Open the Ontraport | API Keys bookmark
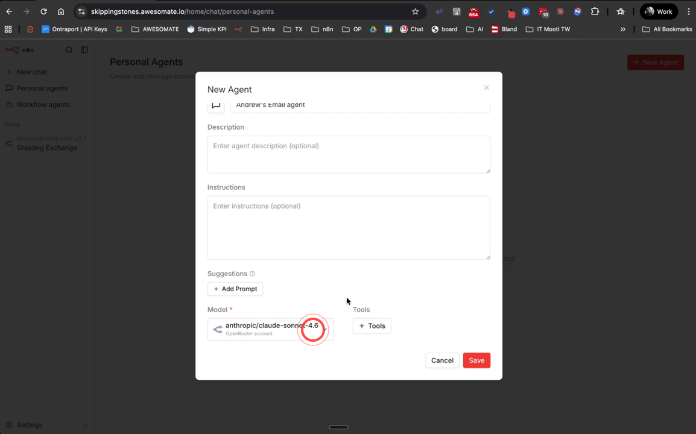The image size is (696, 434). [x=74, y=30]
